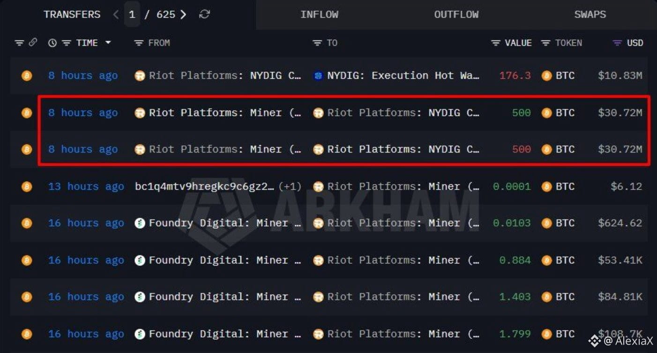This screenshot has height=353, width=657.
Task: Go to the next transfers page
Action: pyautogui.click(x=183, y=15)
